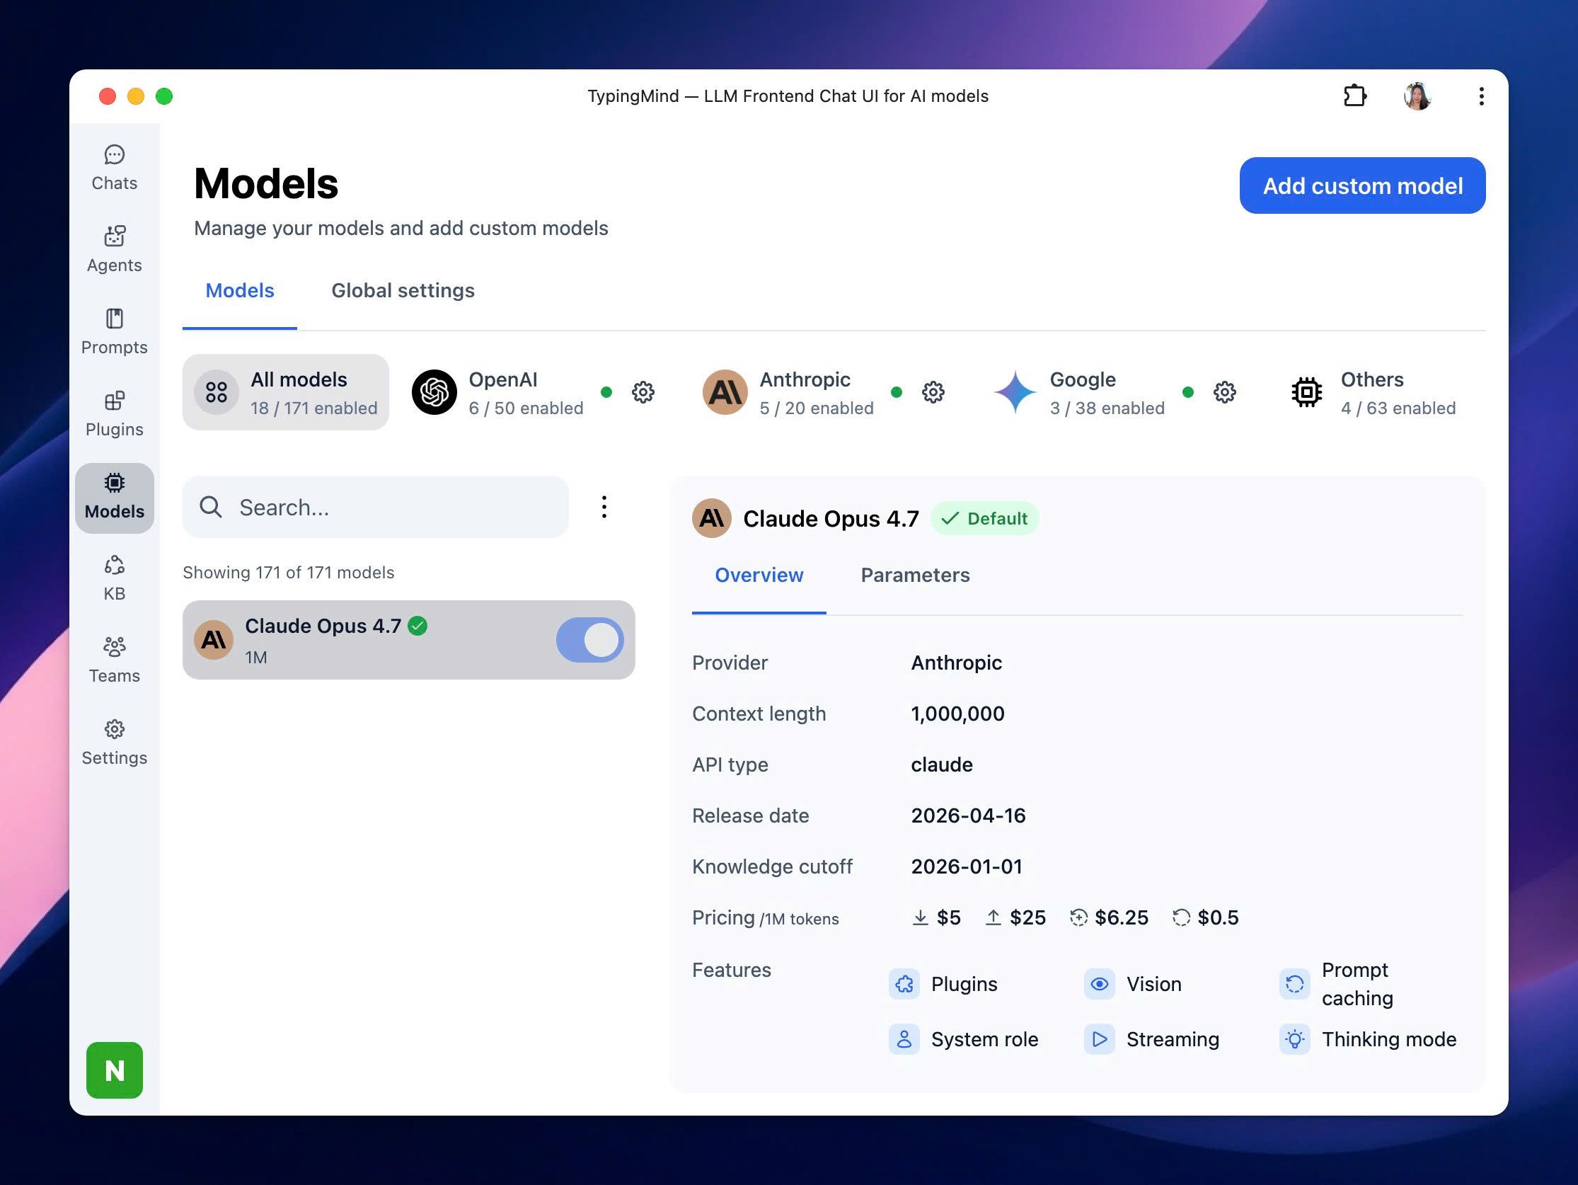The width and height of the screenshot is (1578, 1185).
Task: Open Anthropic provider settings gear
Action: point(933,392)
